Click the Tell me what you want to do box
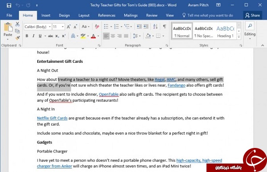 (x=207, y=15)
